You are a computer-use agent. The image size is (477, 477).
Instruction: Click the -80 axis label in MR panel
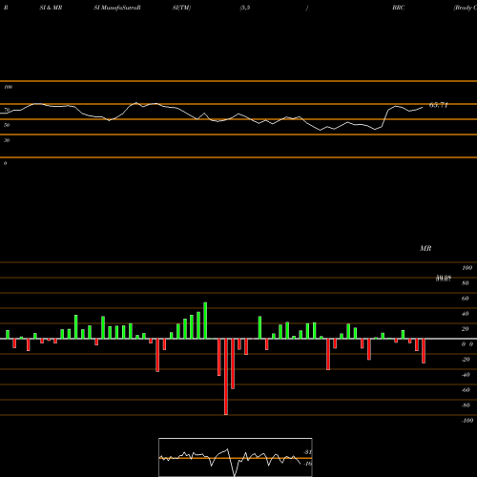[466, 405]
